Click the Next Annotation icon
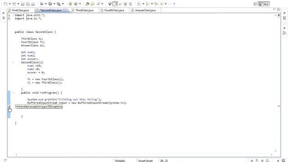This screenshot has height=162, width=288. click(139, 4)
